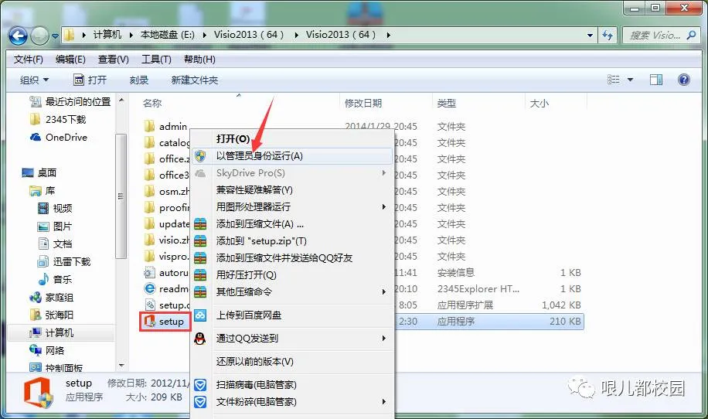Select the admin folder icon

point(149,126)
